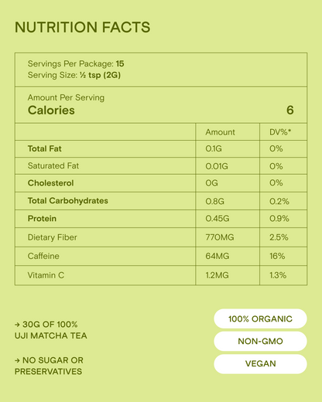Viewport: 322px width, 402px height.
Task: Click the arrow before 30G OF 100%
Action: click(17, 325)
